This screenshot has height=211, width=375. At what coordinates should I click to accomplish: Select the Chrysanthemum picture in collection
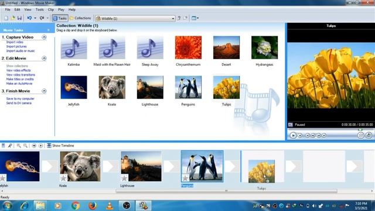click(x=188, y=51)
